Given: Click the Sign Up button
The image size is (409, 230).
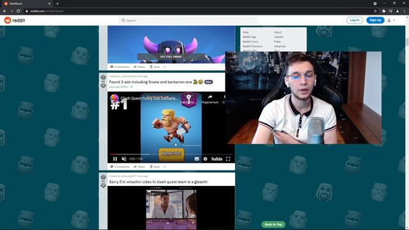Looking at the screenshot, I should [375, 20].
